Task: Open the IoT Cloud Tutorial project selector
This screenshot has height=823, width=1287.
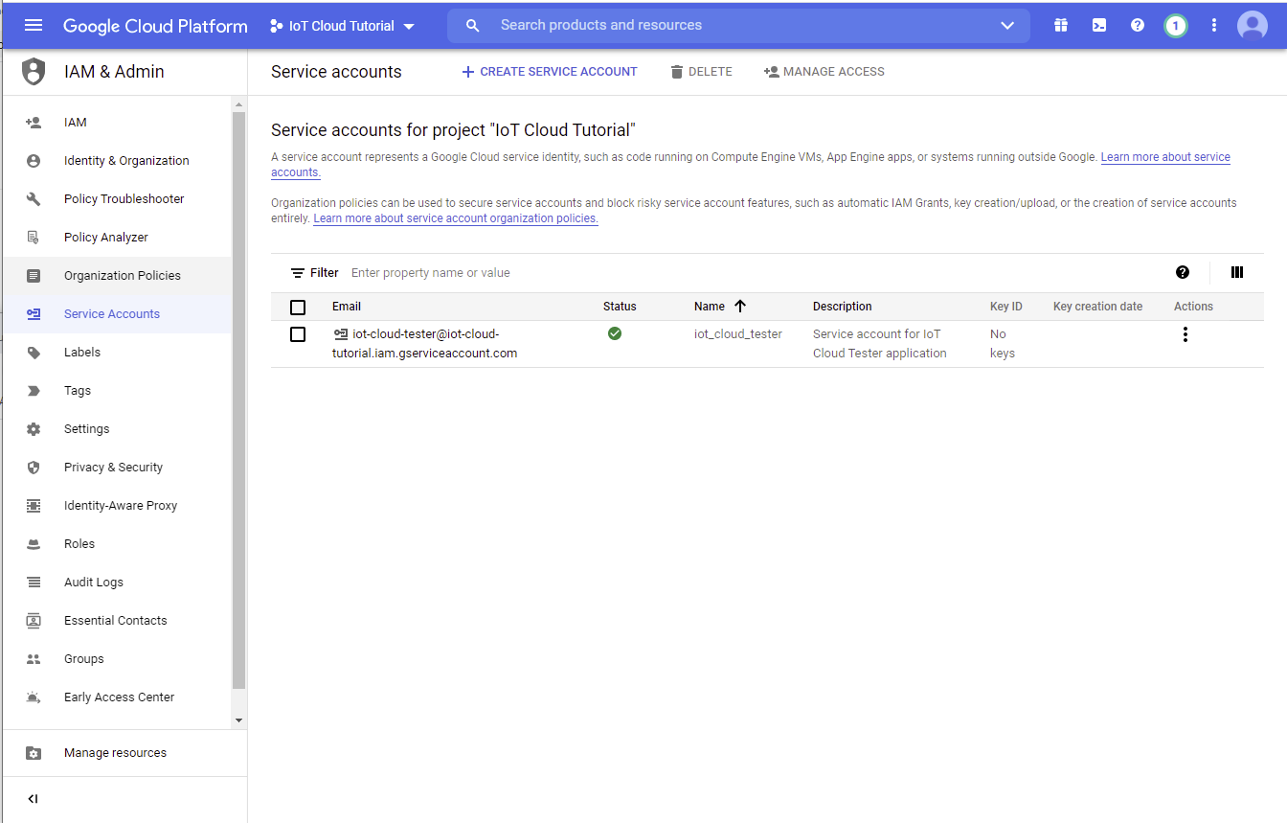Action: 342,26
